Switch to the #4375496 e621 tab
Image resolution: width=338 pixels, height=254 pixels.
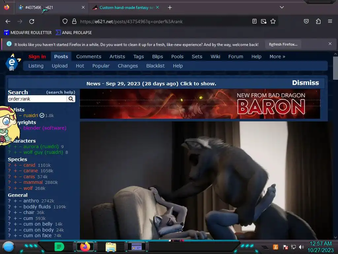pos(51,8)
